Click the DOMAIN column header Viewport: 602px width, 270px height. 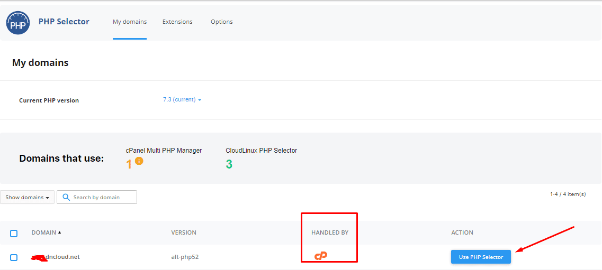coord(44,232)
